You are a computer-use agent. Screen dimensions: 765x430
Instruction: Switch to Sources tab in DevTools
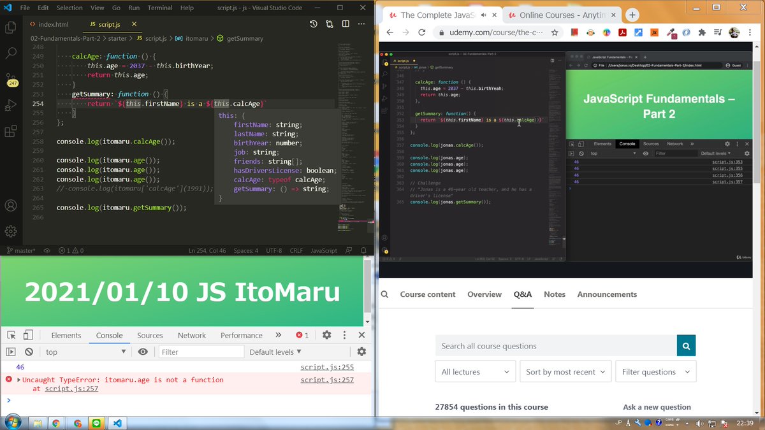pos(150,335)
